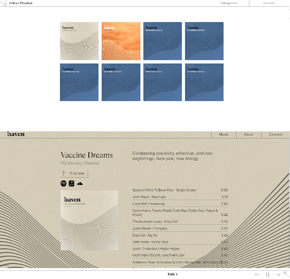Open Apple Music streaming icon
290x279 pixels.
[72, 184]
